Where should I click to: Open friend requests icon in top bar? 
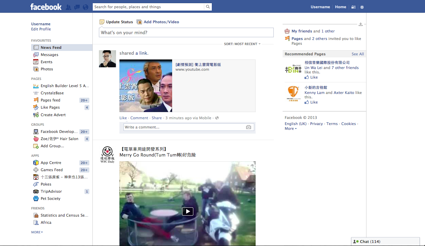tap(68, 7)
